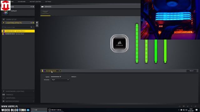Click the Notifications flag icon
Viewport: 200px width, 112px height.
(3, 101)
